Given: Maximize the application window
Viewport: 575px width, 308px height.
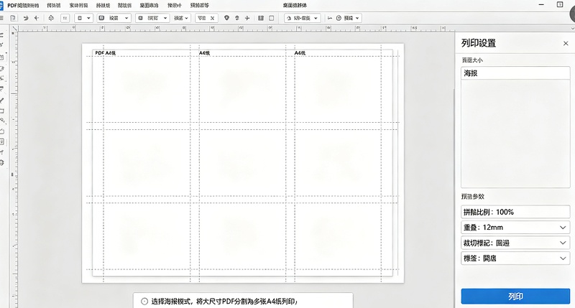Looking at the screenshot, I should coord(560,5).
